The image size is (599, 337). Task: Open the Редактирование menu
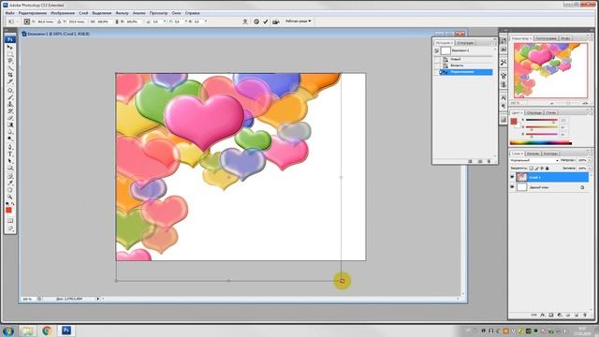pos(33,13)
